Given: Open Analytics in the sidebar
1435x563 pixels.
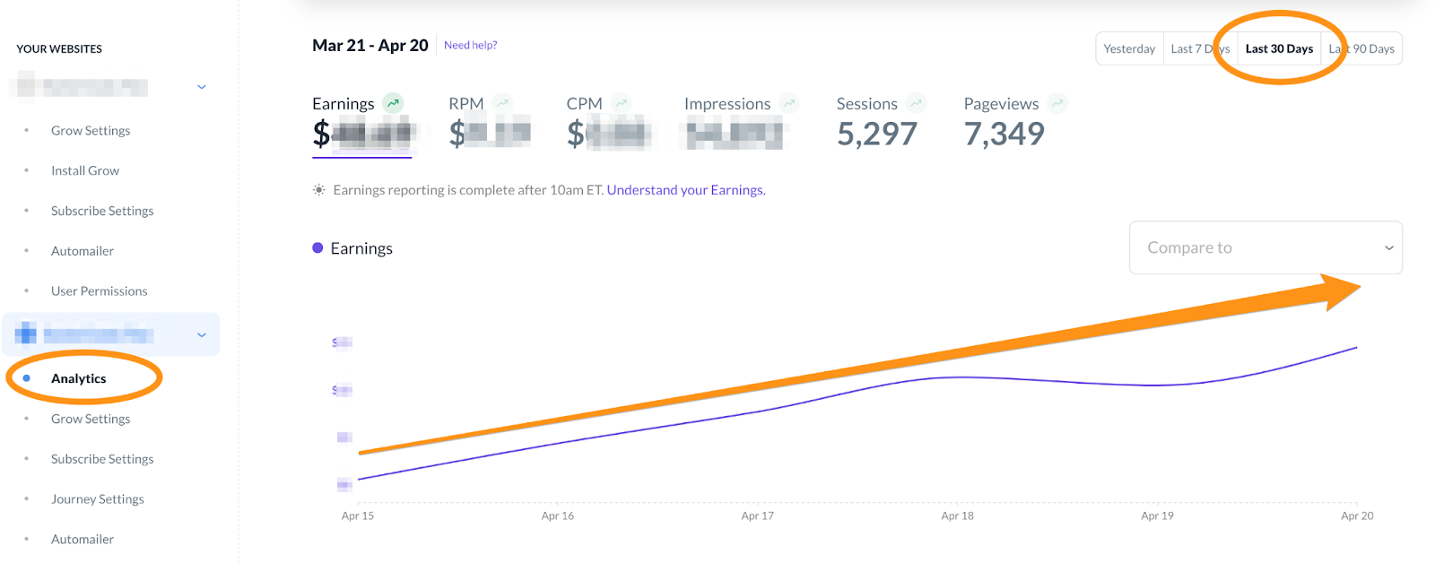Looking at the screenshot, I should pyautogui.click(x=79, y=378).
